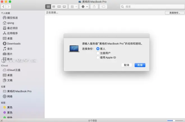Click the 标签 section header
Screen dimensions: 185x122
[x=3, y=103]
